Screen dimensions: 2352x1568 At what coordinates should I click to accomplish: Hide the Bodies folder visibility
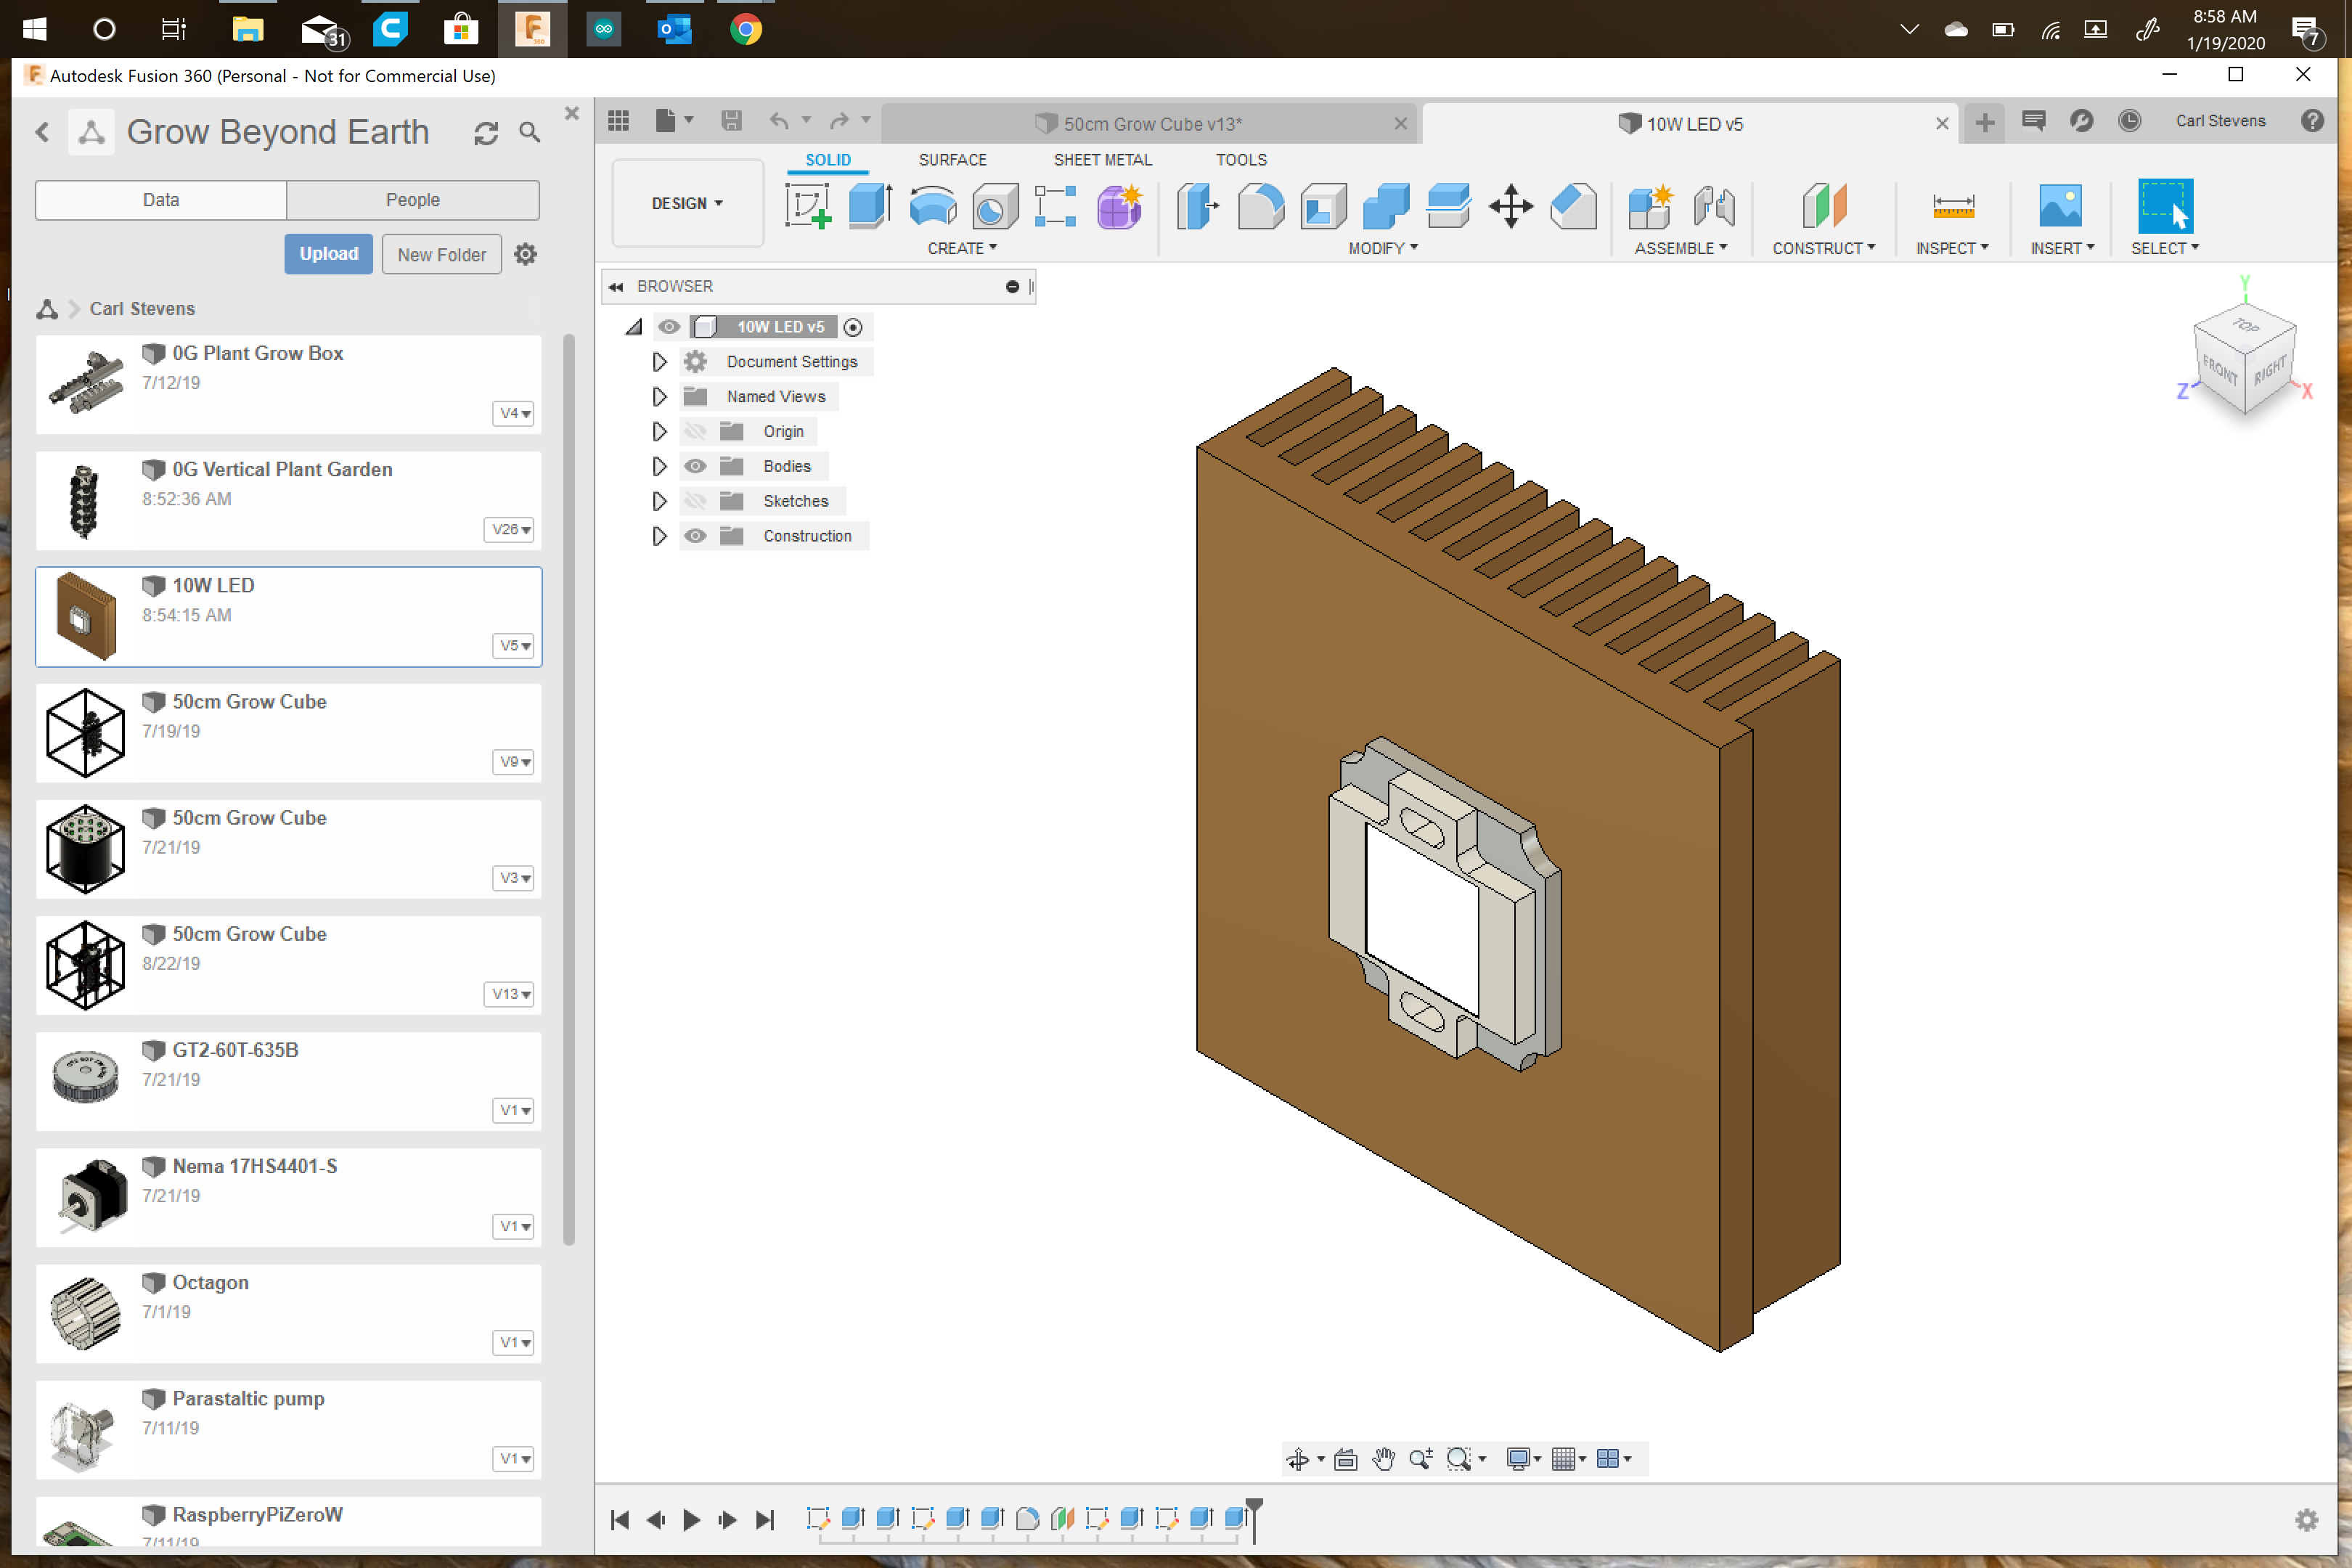(x=695, y=466)
